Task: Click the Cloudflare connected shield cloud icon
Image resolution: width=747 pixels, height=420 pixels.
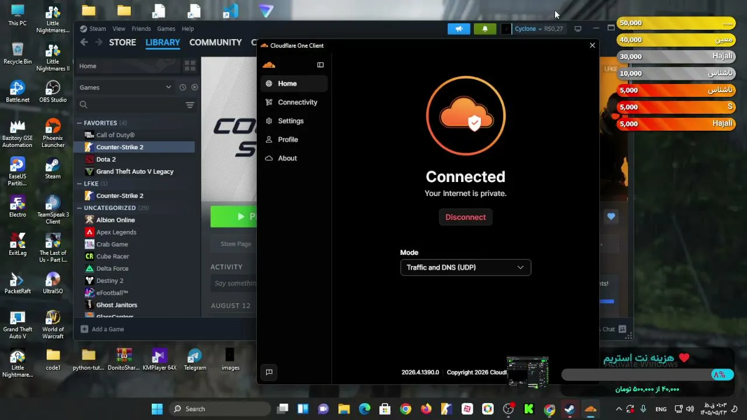Action: click(x=466, y=116)
